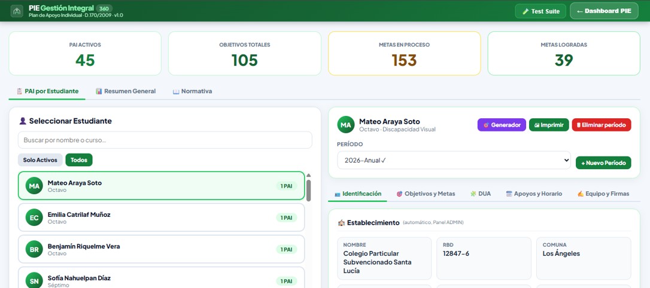Click the building icon beside Establecimiento
650x288 pixels.
[341, 223]
